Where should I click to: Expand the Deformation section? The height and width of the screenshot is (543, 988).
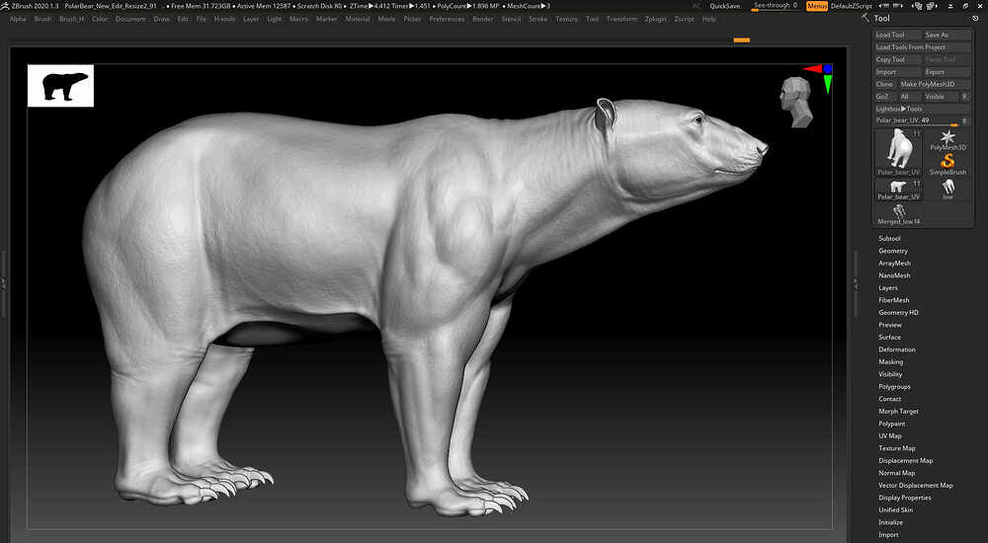897,349
